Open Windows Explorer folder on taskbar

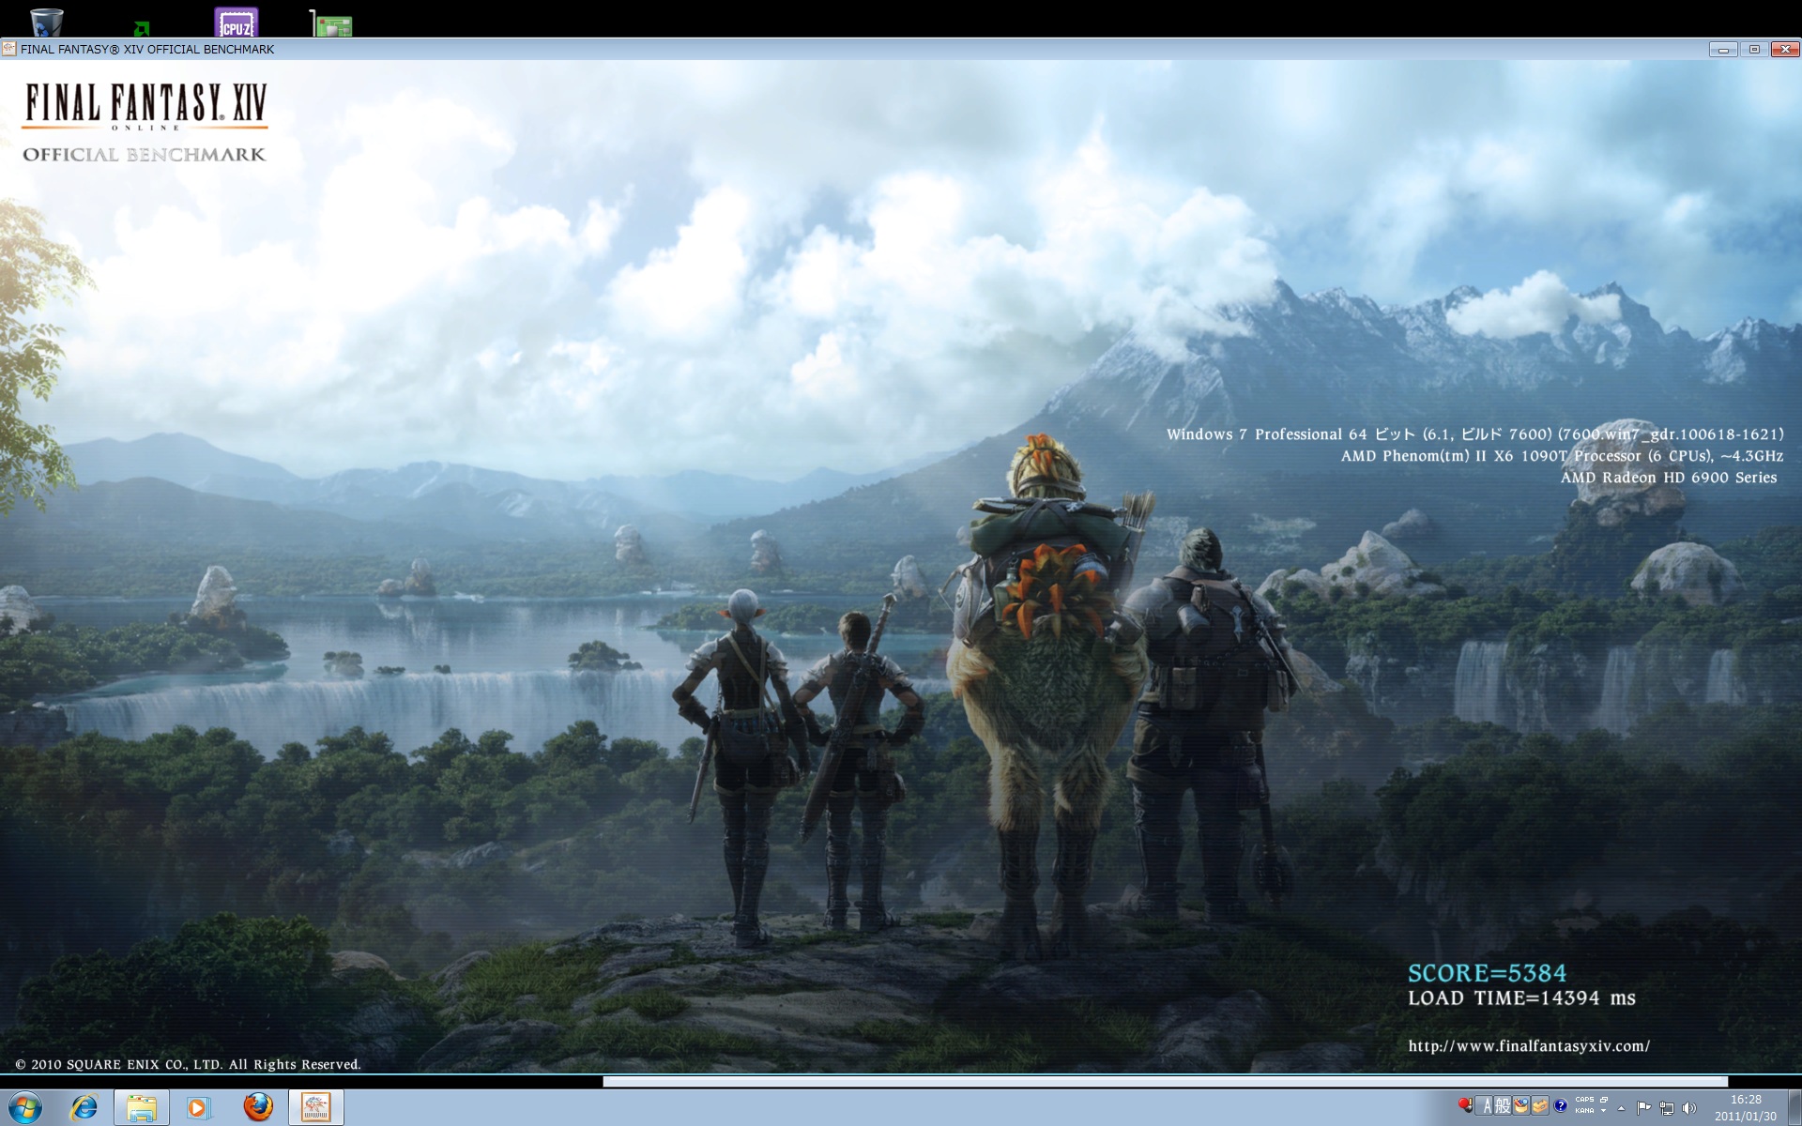point(142,1107)
